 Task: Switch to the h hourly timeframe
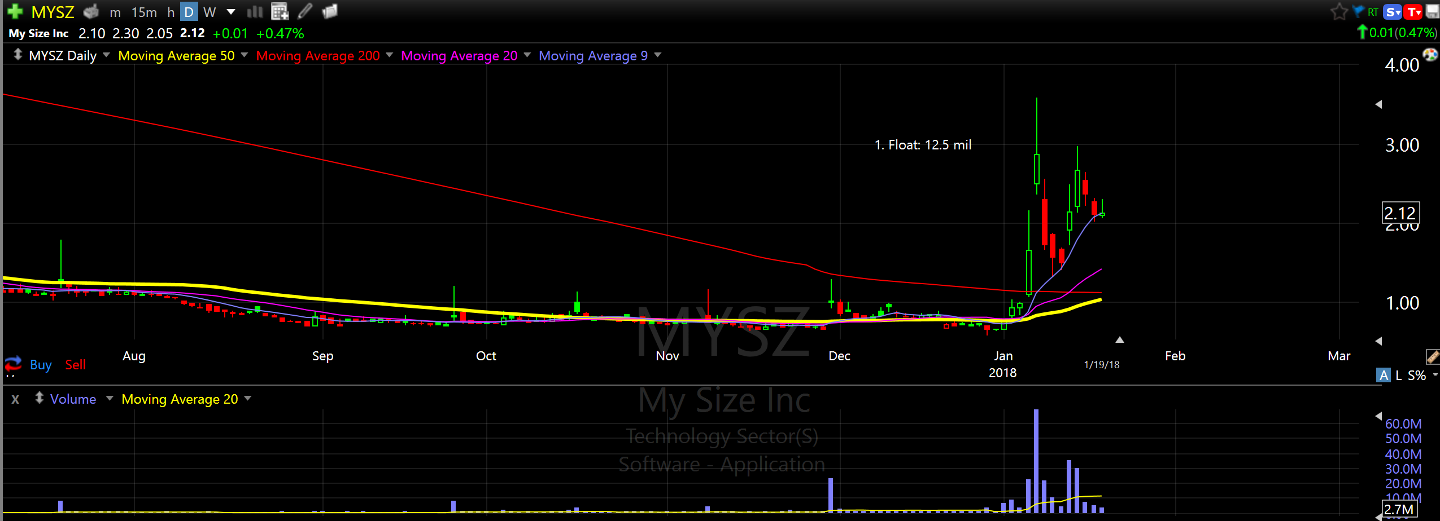click(x=171, y=12)
